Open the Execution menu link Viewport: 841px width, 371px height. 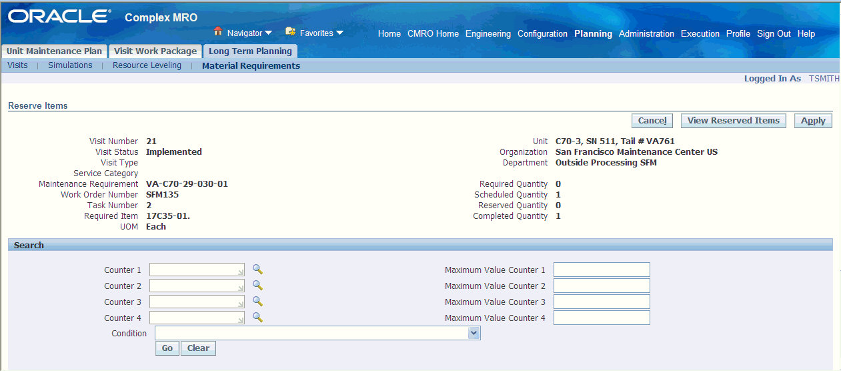(700, 33)
